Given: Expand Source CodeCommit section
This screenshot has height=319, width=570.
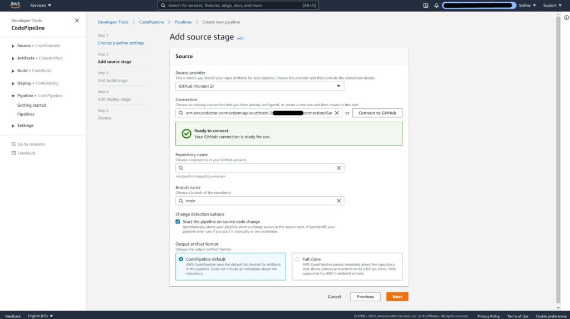Looking at the screenshot, I should (13, 46).
